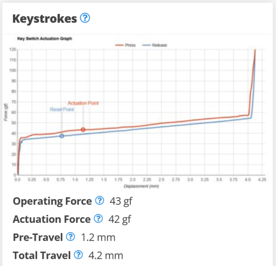Image resolution: width=276 pixels, height=266 pixels.
Task: Click the Displacement (mm) axis title
Action: pyautogui.click(x=141, y=186)
